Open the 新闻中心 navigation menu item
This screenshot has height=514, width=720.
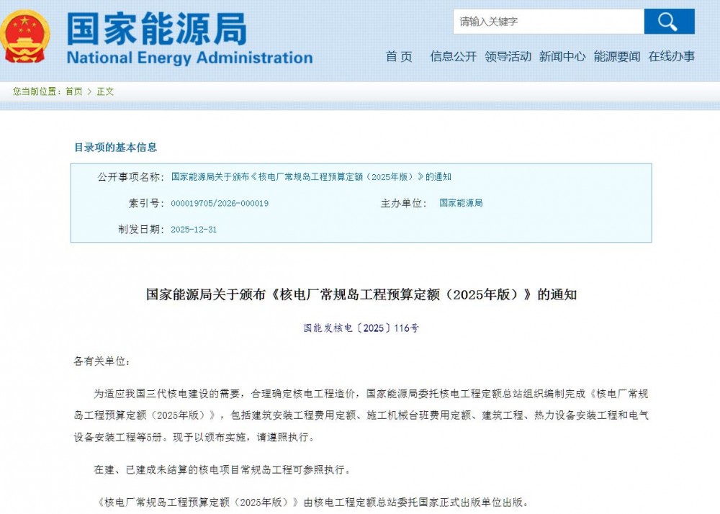click(562, 57)
